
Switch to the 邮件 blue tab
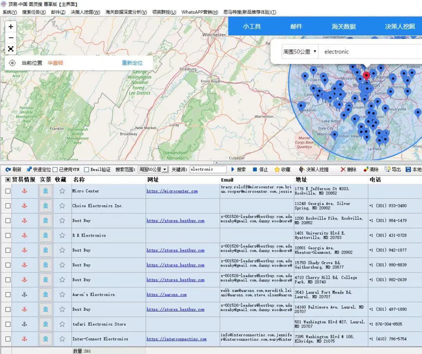pos(296,26)
